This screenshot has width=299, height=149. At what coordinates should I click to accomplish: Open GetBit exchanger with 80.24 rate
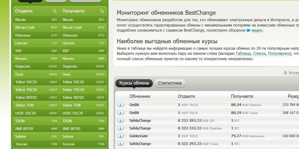click(134, 105)
